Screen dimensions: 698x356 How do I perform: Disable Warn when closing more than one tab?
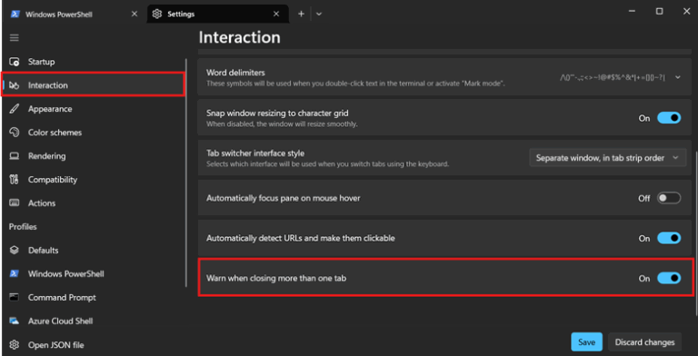pyautogui.click(x=669, y=279)
